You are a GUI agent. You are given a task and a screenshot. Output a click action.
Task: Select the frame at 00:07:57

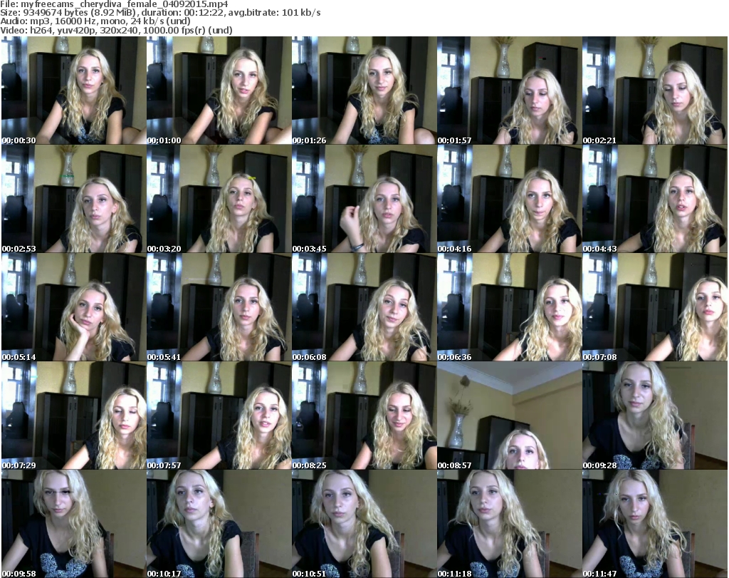click(219, 415)
